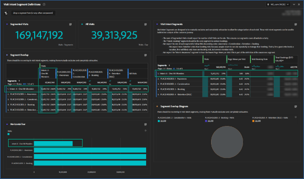Click Segment Overlap data source dot
This screenshot has width=304, height=179.
tap(7, 55)
